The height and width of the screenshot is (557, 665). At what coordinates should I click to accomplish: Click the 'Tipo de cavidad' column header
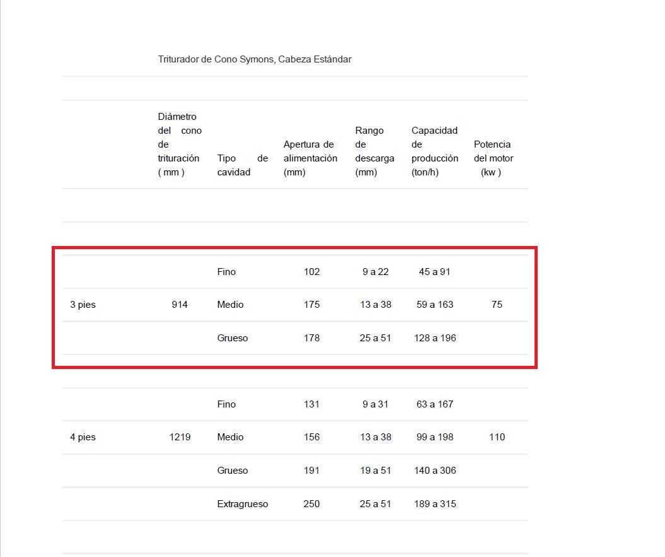242,165
